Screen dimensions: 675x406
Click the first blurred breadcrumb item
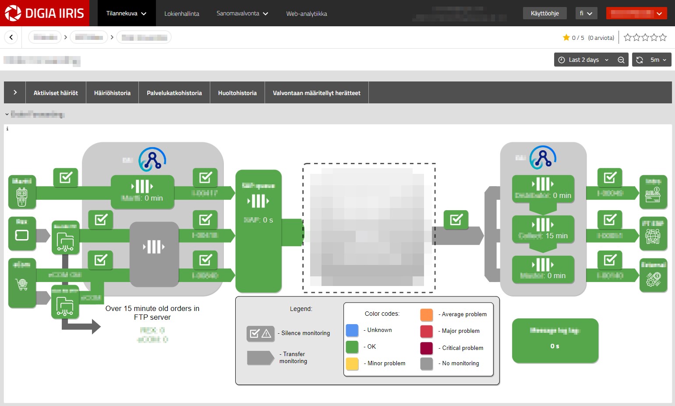pos(45,37)
